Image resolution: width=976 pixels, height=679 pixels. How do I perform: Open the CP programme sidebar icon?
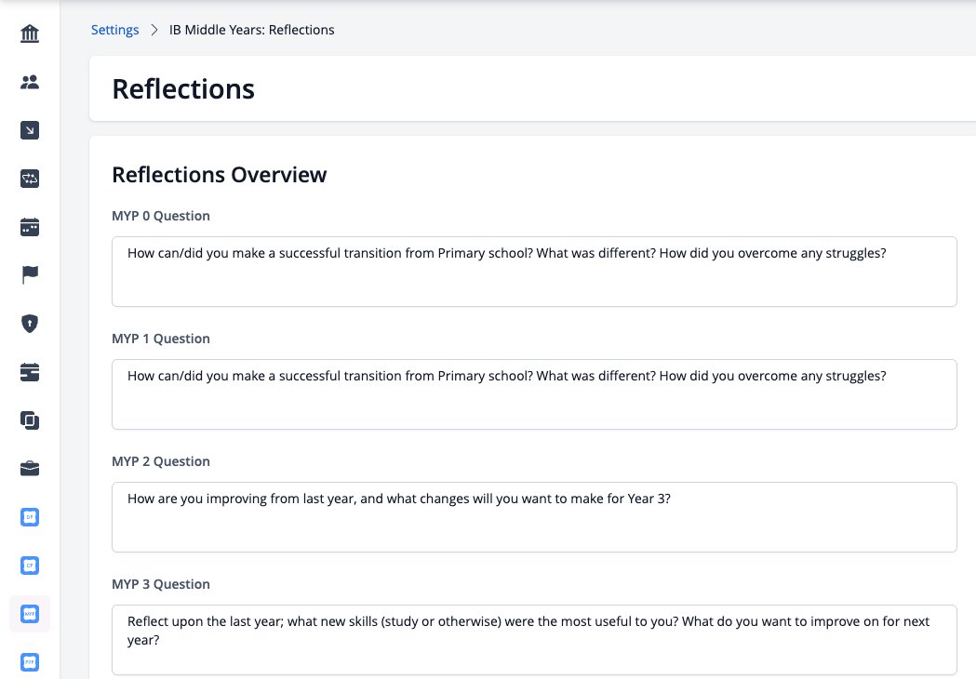pyautogui.click(x=29, y=566)
